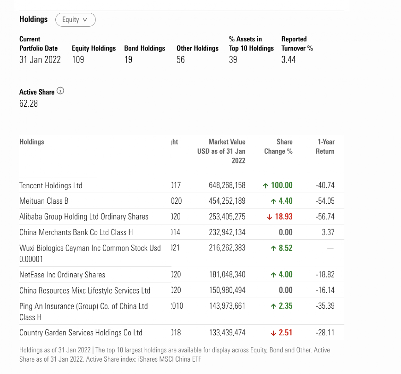This screenshot has height=374, width=401.
Task: Click the green up arrow beside 2.35
Action: pyautogui.click(x=273, y=306)
